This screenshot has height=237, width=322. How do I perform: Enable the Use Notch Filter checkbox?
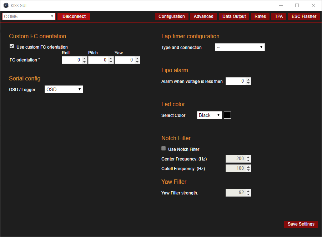[163, 148]
